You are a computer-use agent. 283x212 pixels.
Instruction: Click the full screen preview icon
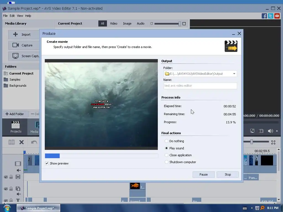pyautogui.click(x=252, y=131)
